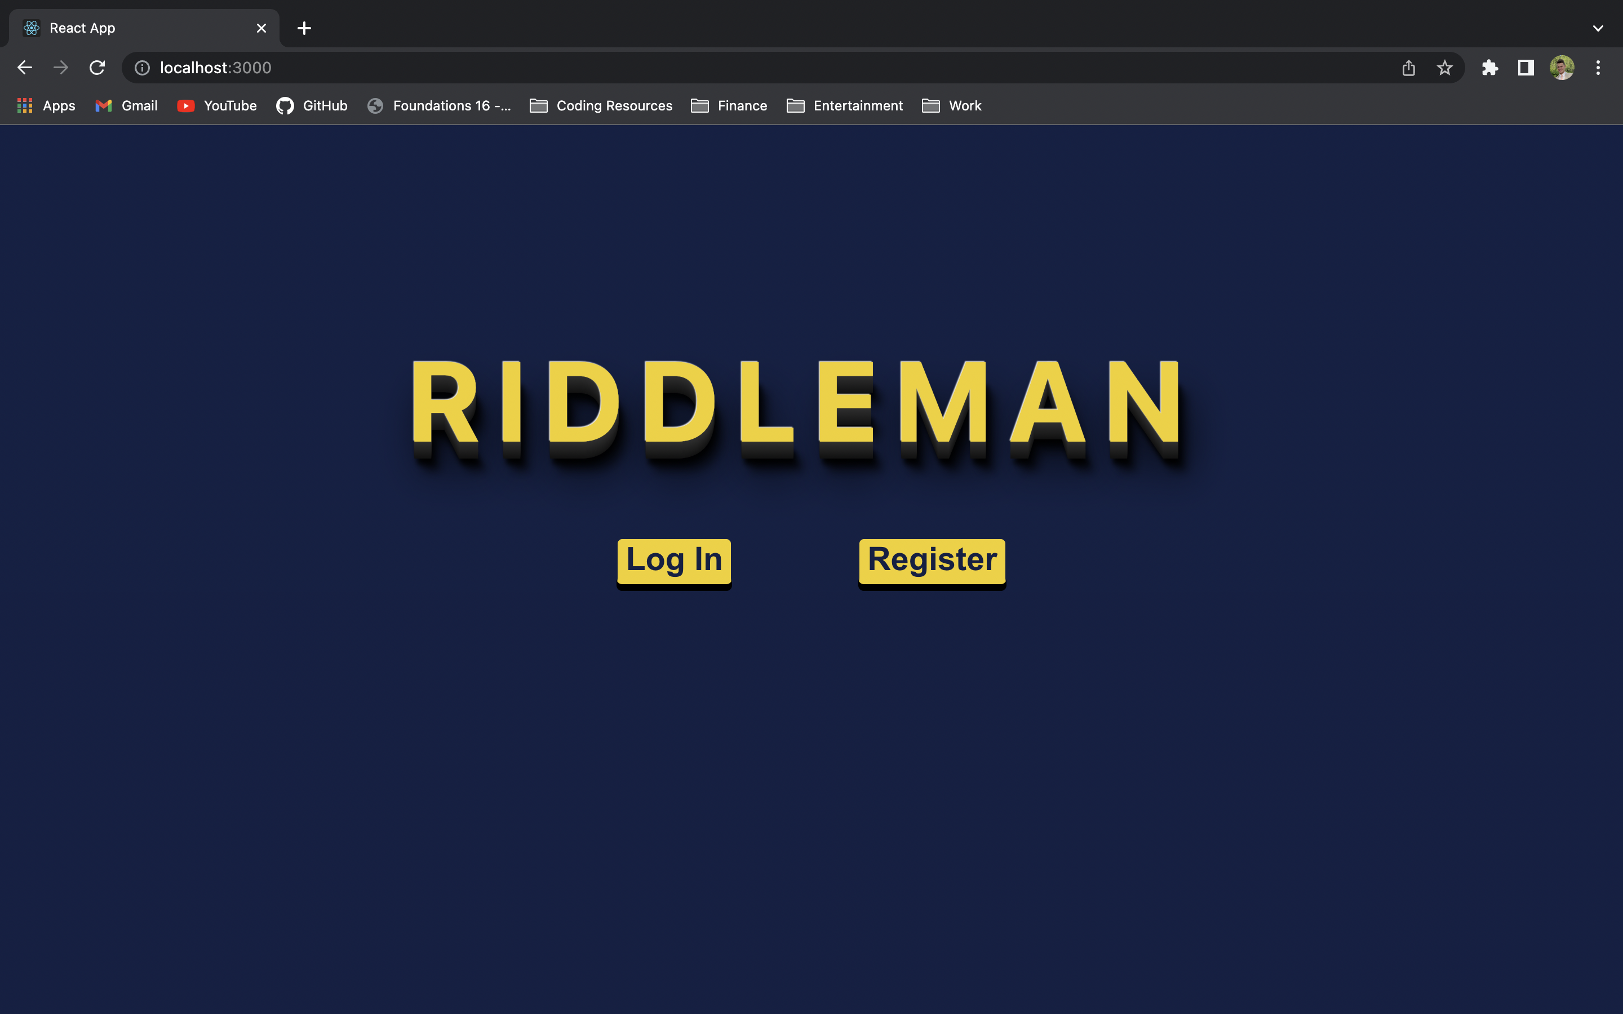The width and height of the screenshot is (1623, 1014).
Task: Expand the Work bookmark folder
Action: 952,106
